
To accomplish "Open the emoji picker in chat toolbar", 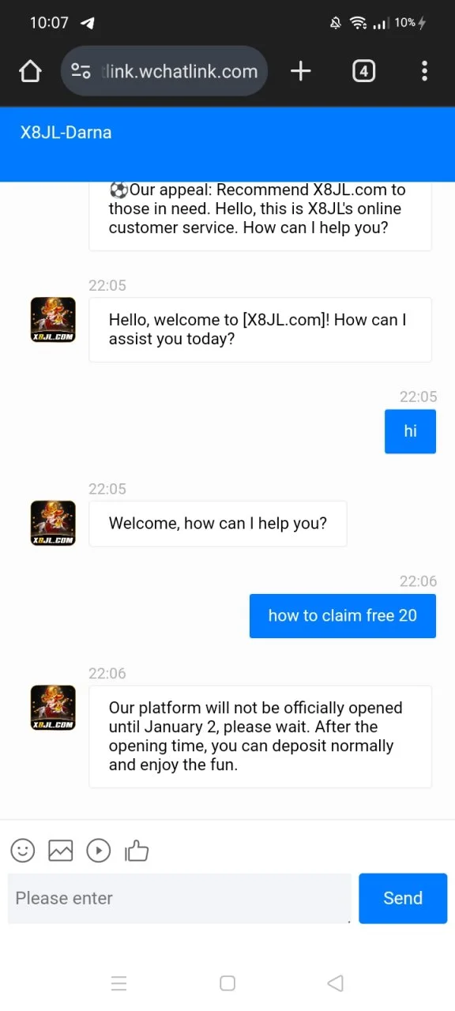I will pos(23,850).
